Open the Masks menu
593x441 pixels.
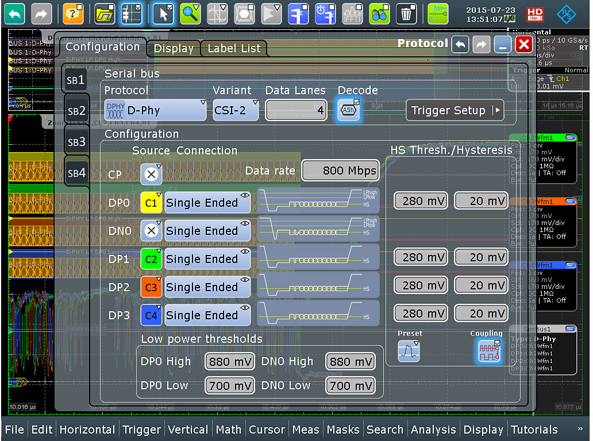pyautogui.click(x=343, y=430)
